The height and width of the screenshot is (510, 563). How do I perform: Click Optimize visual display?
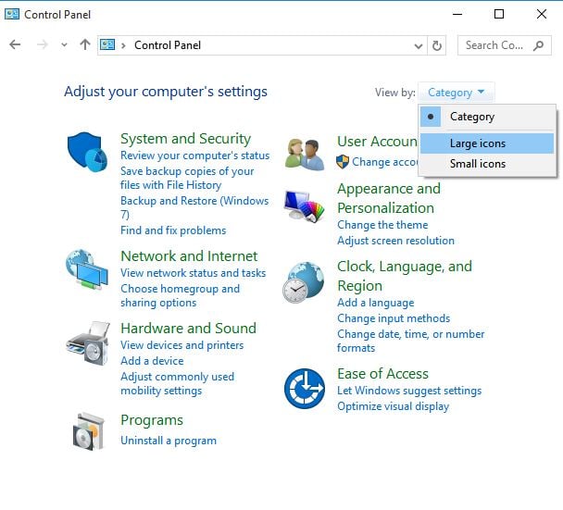coord(393,406)
